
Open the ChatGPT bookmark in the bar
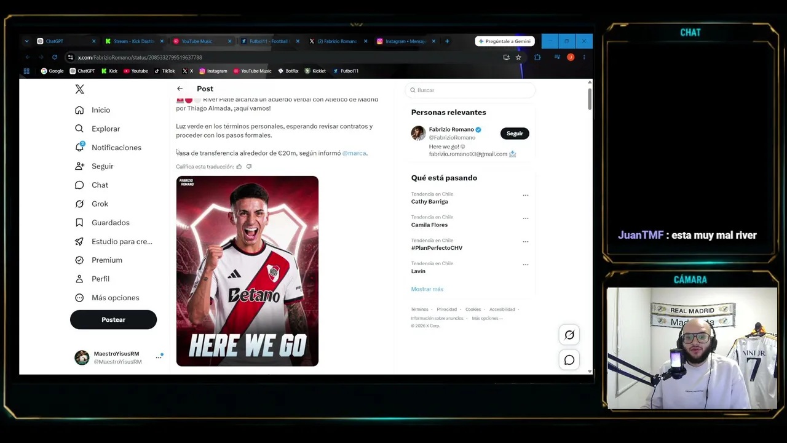tap(82, 71)
